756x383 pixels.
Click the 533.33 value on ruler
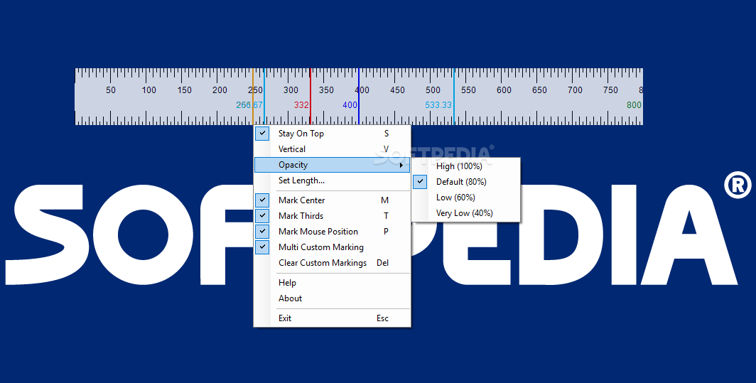coord(438,104)
